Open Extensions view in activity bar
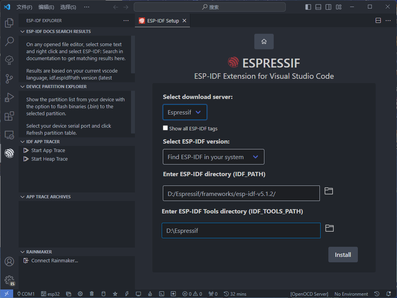The width and height of the screenshot is (397, 298). (x=9, y=116)
